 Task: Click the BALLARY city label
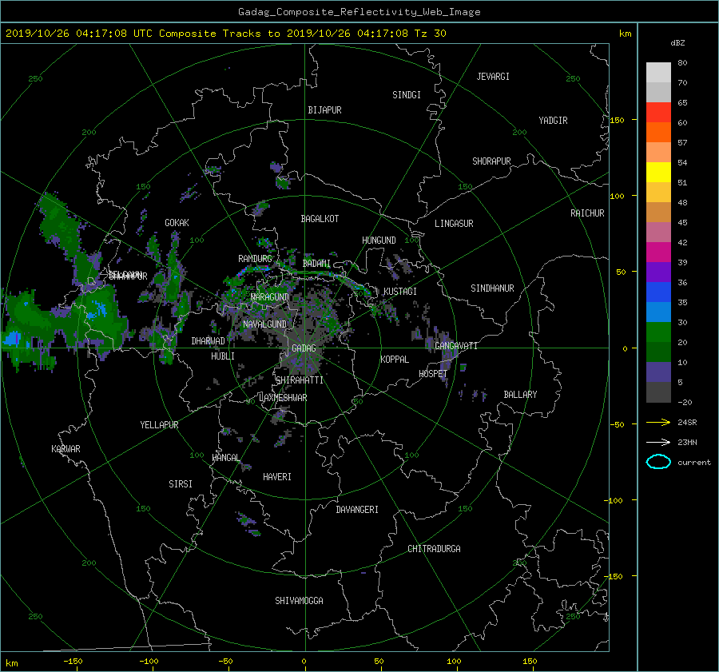point(520,395)
